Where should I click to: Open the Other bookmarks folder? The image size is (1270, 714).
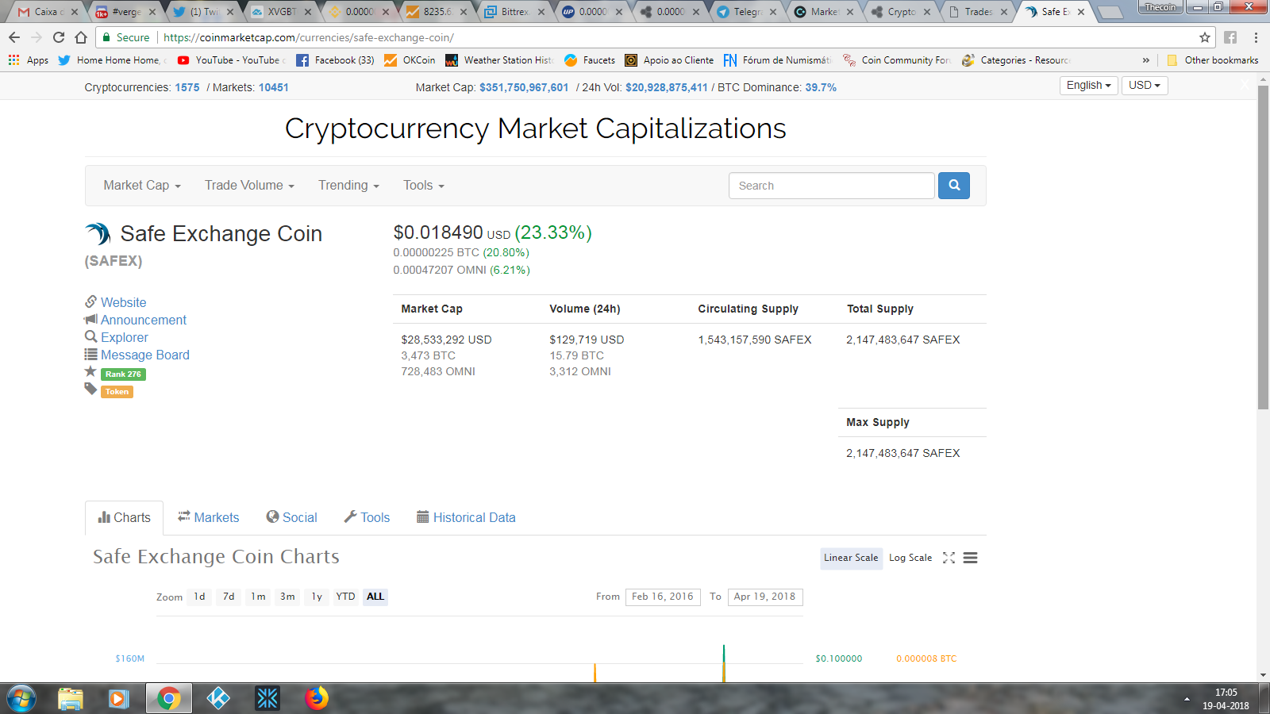tap(1213, 60)
